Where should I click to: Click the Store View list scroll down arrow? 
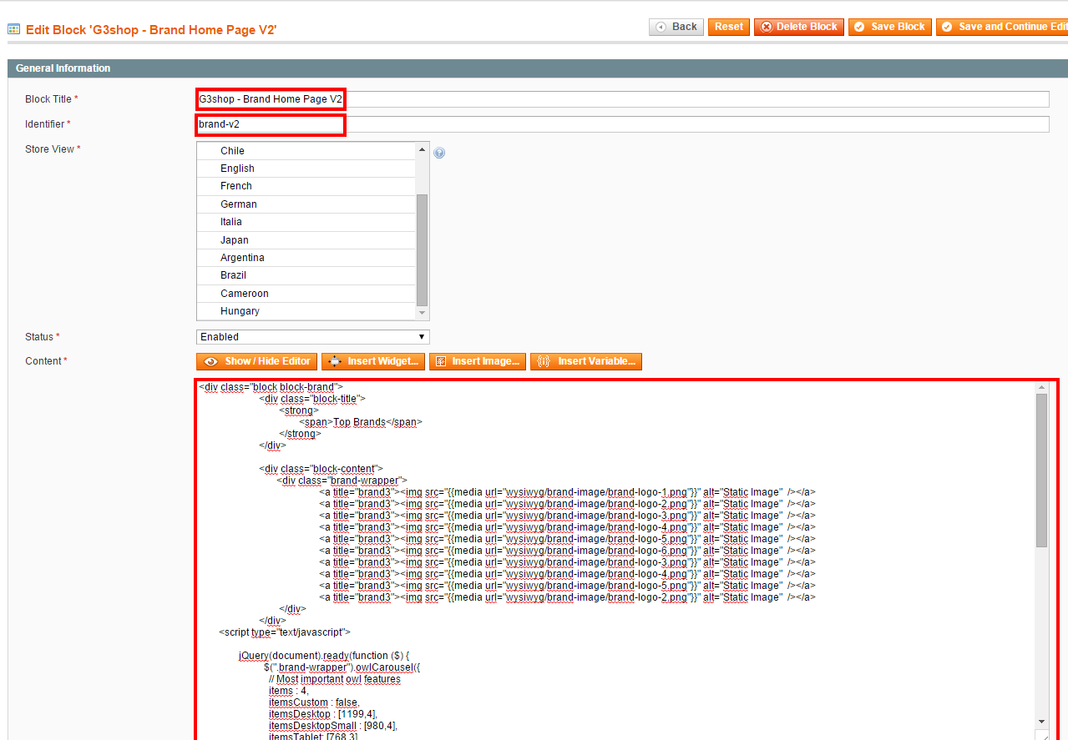[422, 313]
